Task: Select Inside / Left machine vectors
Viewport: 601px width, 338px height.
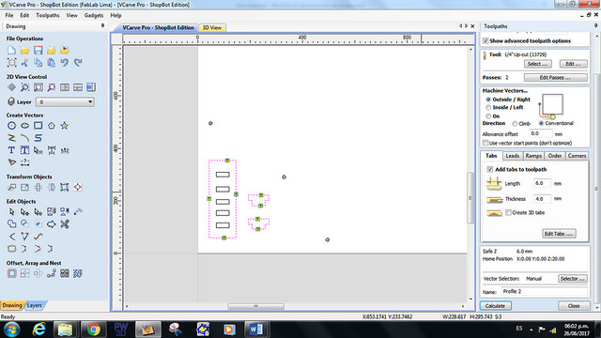Action: 488,108
